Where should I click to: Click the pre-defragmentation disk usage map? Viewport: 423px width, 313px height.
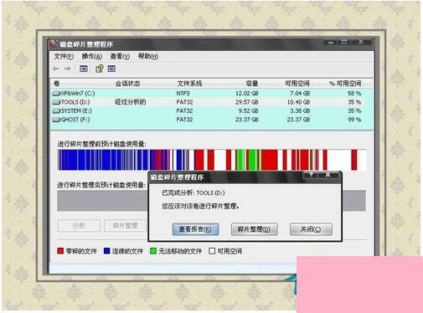212,160
